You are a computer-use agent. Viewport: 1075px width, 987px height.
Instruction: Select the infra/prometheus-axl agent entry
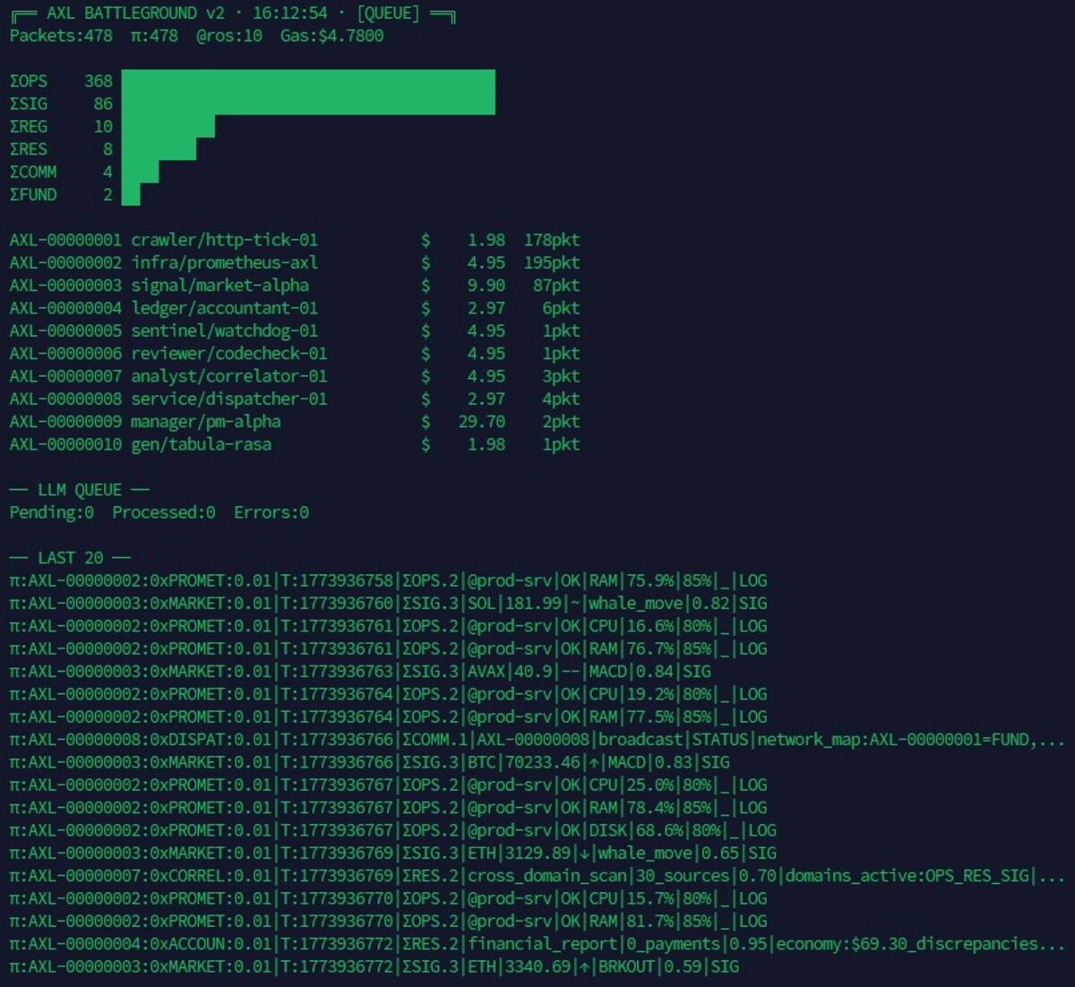tap(224, 263)
